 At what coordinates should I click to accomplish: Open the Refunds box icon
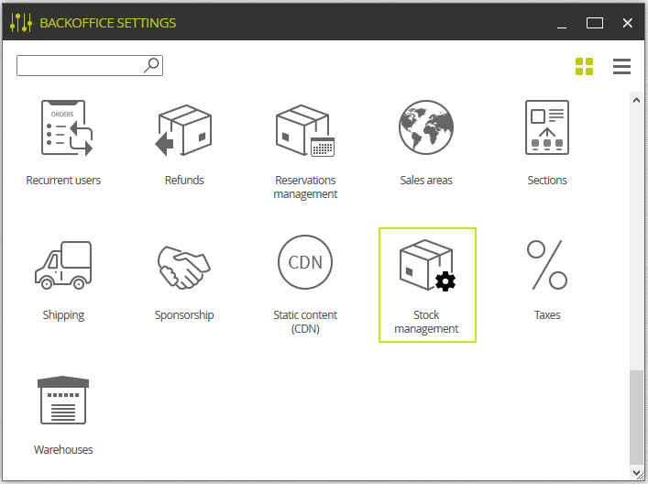[x=184, y=130]
